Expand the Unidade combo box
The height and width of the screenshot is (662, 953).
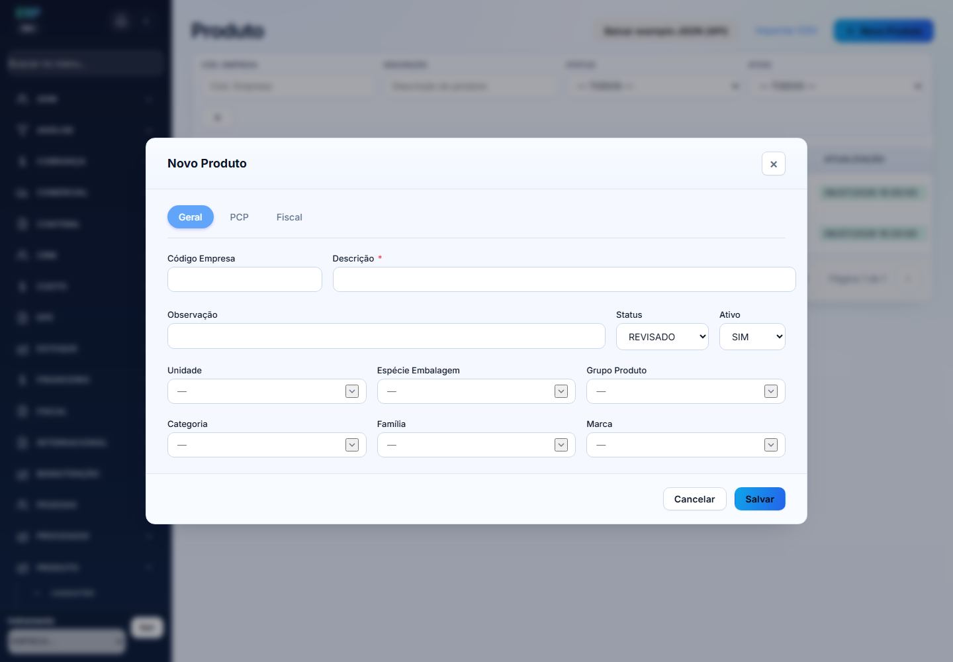pos(352,391)
